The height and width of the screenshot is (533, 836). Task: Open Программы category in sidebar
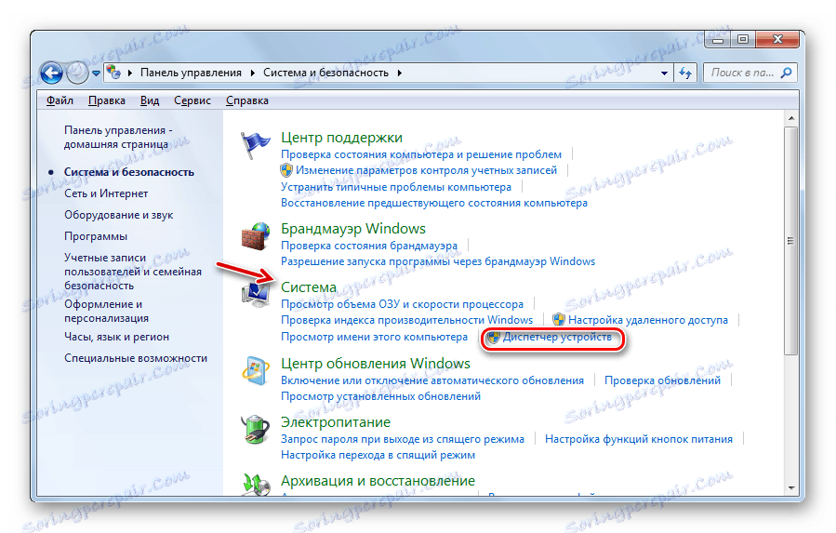[x=96, y=236]
